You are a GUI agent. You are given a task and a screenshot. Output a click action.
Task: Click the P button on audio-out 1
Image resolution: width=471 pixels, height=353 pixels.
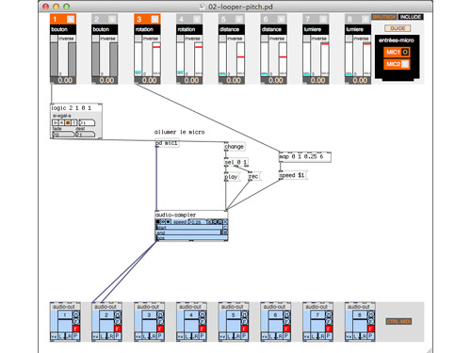pos(76,336)
